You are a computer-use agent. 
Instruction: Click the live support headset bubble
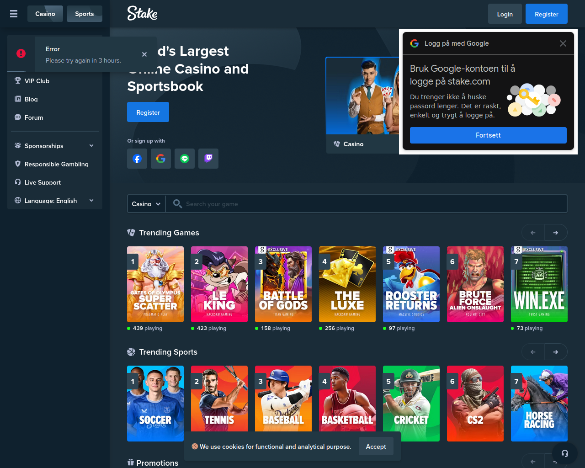[x=565, y=453]
